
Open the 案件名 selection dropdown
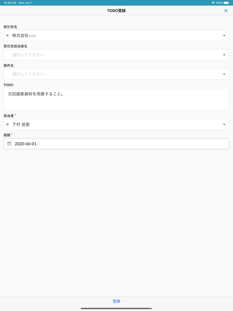pos(116,74)
